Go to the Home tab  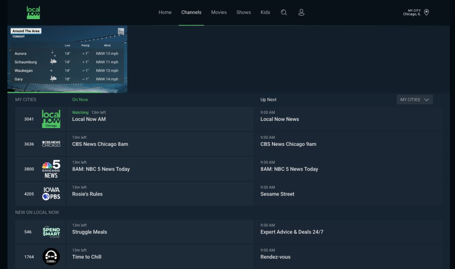pos(165,12)
